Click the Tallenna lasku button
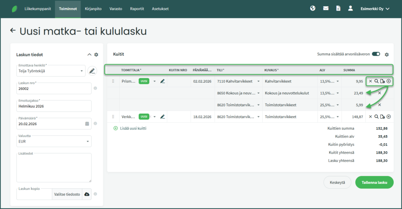The image size is (402, 209). coord(374,182)
